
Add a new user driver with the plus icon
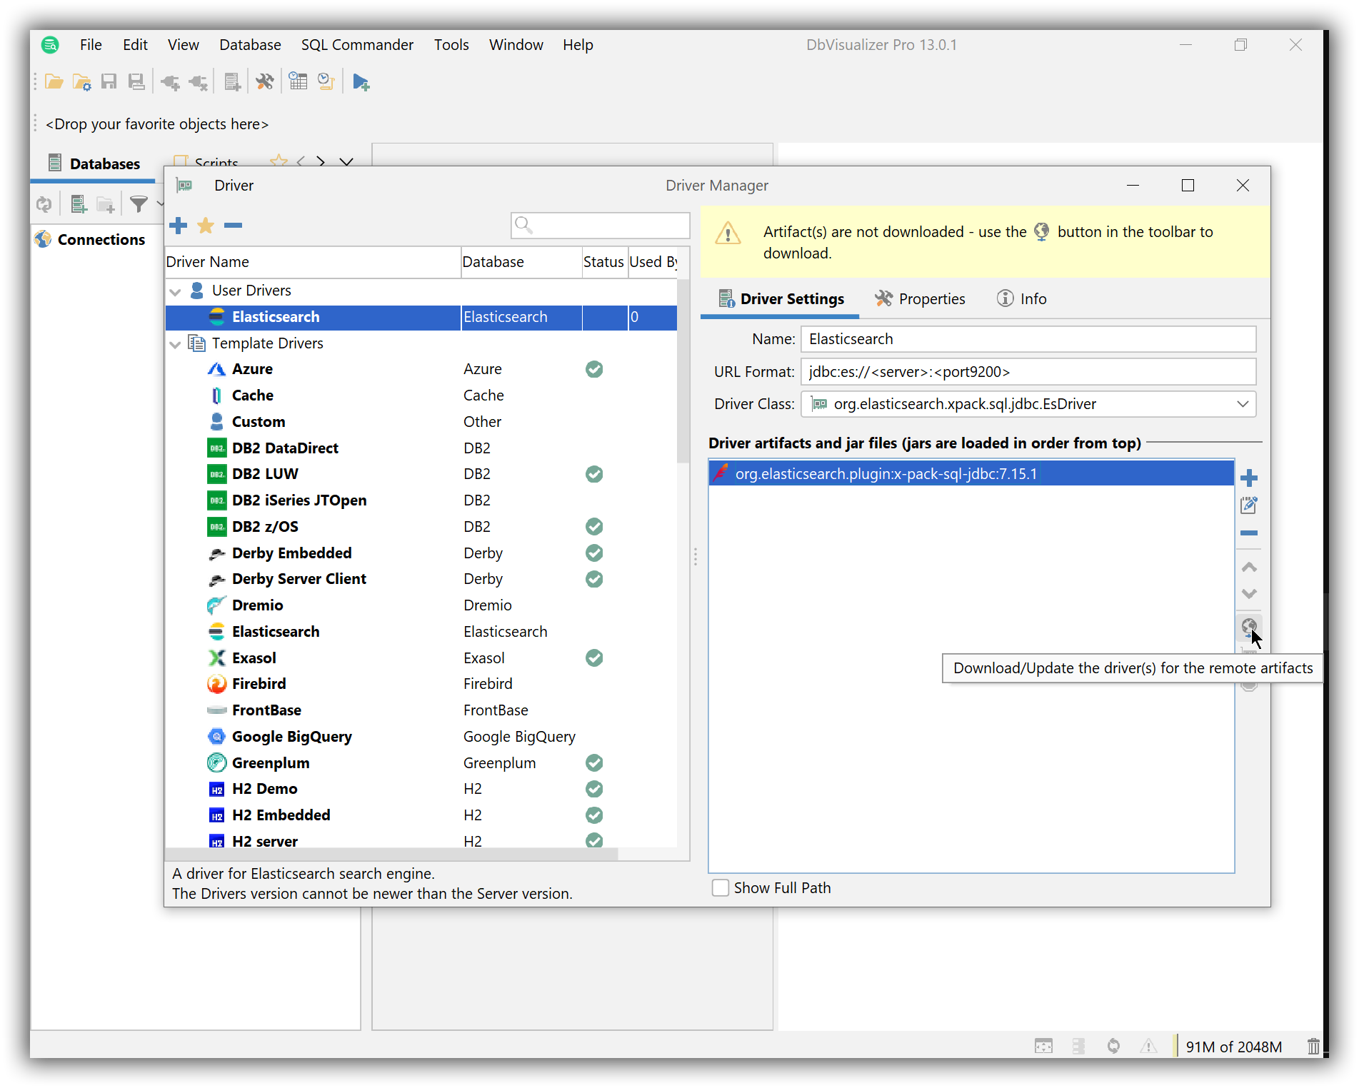tap(178, 225)
